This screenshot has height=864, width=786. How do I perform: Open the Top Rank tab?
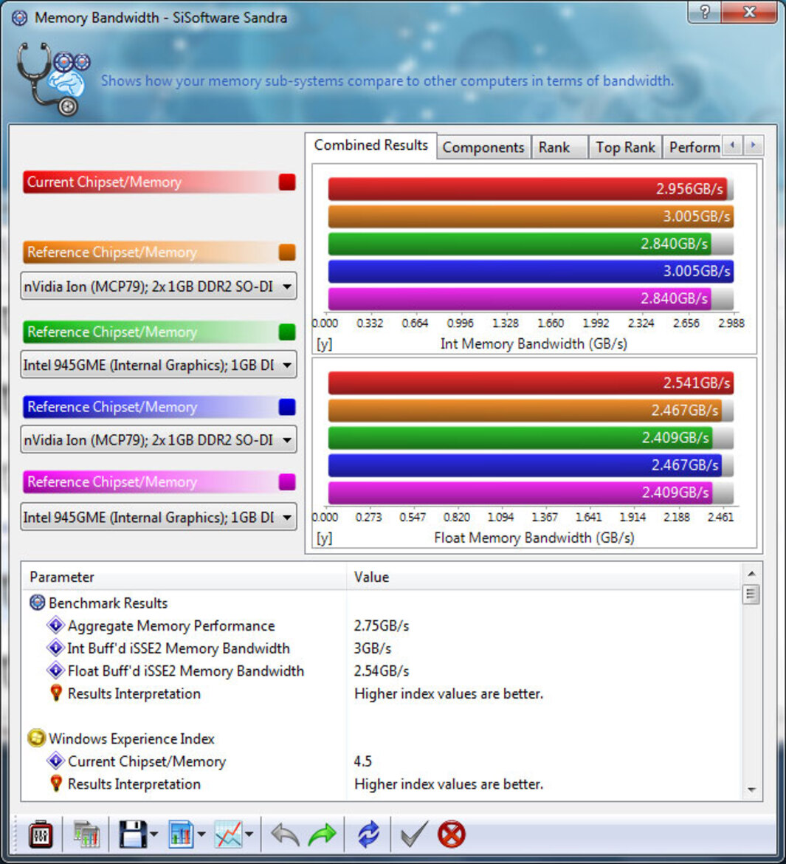(625, 148)
